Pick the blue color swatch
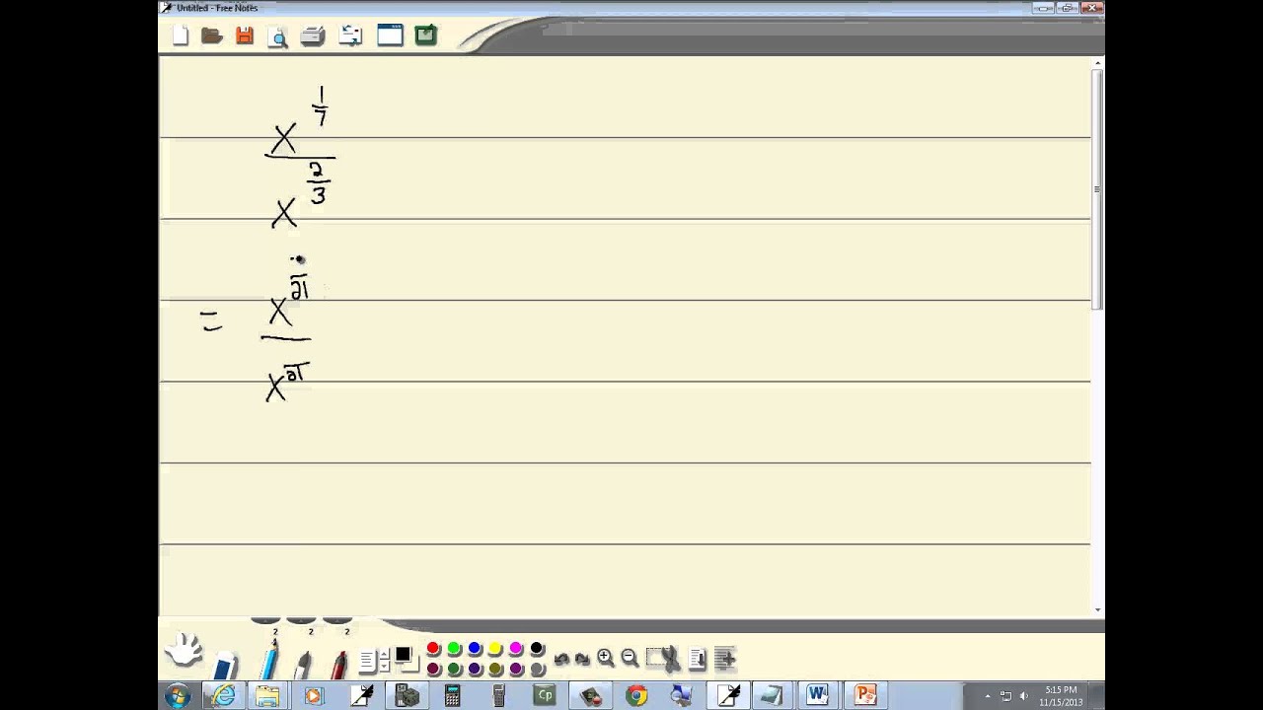 (x=475, y=648)
